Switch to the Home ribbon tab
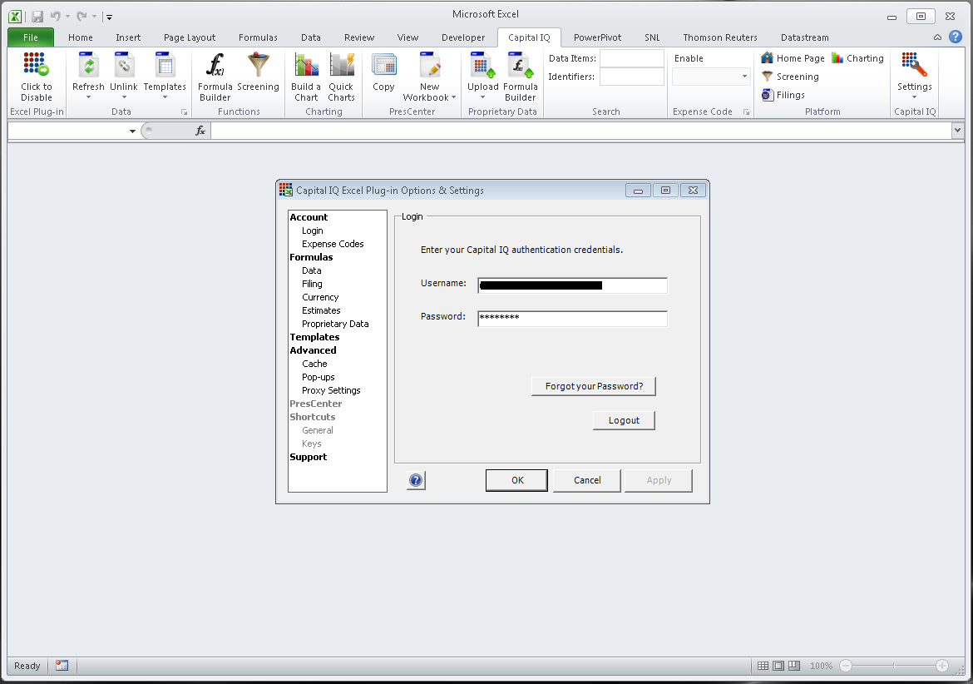973x684 pixels. pyautogui.click(x=81, y=37)
